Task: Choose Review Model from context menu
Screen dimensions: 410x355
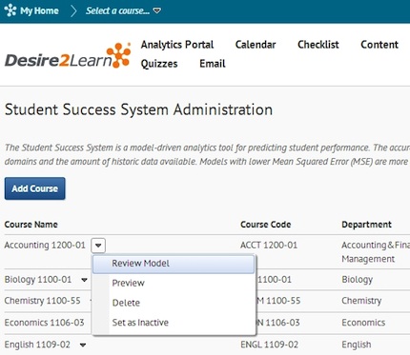Action: (x=174, y=264)
